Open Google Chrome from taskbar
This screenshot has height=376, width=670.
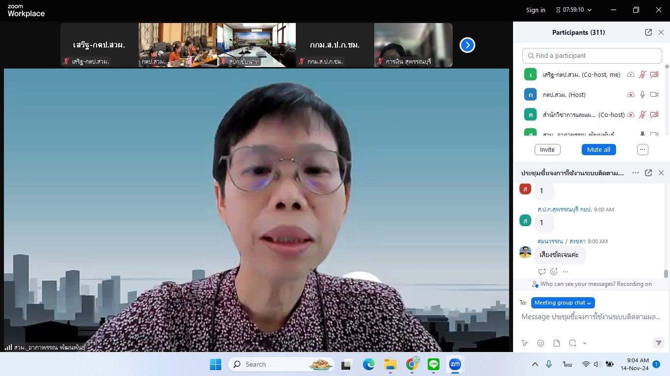click(412, 364)
